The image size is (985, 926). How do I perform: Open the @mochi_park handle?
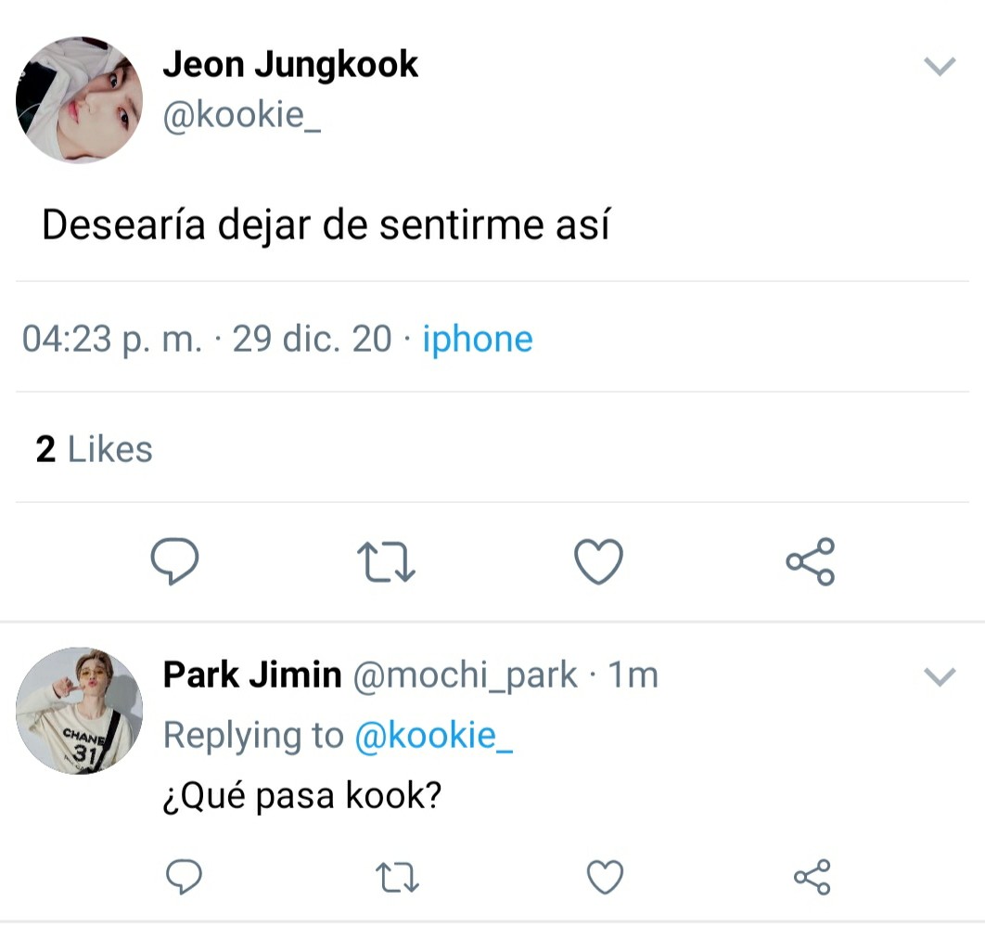click(x=464, y=675)
